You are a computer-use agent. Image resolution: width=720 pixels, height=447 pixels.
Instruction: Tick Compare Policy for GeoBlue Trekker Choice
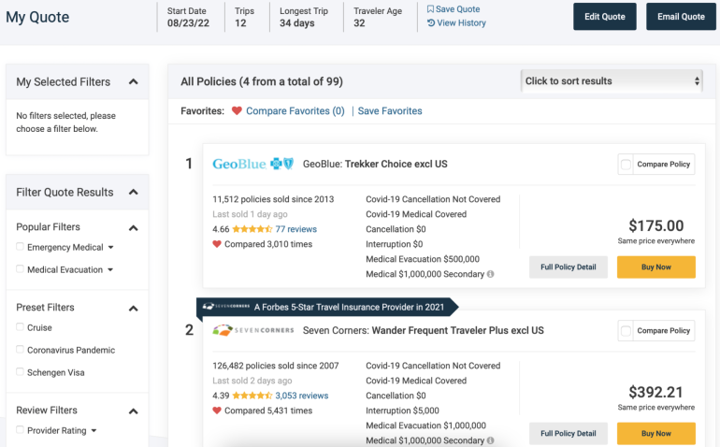click(x=626, y=165)
